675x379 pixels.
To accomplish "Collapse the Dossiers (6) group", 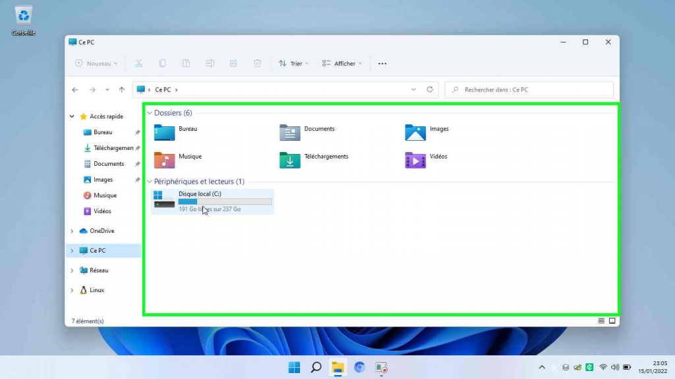I will (x=150, y=113).
